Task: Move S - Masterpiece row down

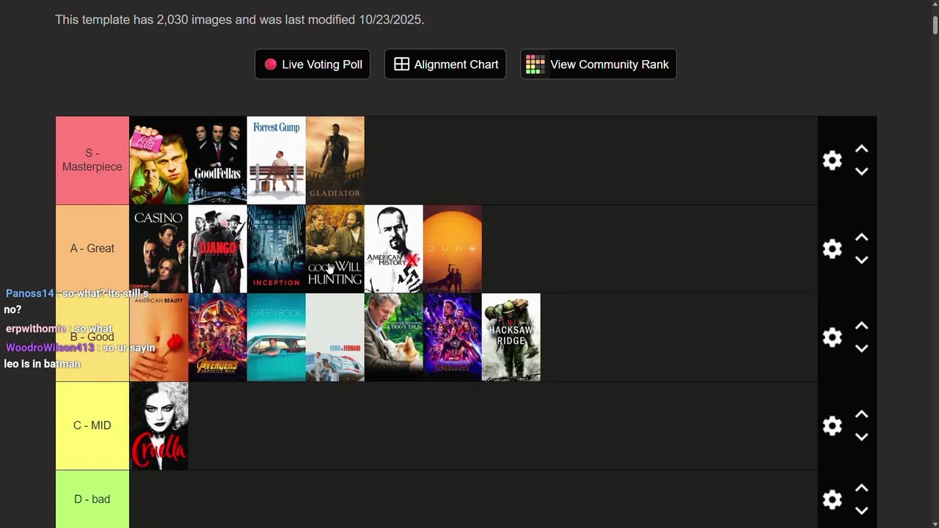Action: tap(861, 172)
